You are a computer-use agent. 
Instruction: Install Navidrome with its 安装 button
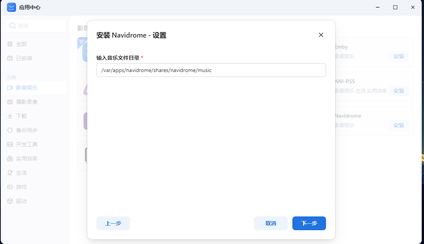tap(399, 125)
